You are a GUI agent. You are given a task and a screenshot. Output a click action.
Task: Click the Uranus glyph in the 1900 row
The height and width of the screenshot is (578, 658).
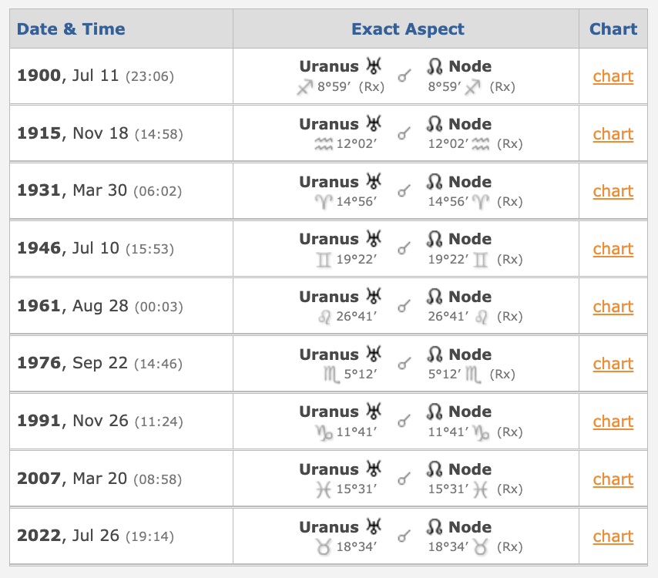pos(373,66)
